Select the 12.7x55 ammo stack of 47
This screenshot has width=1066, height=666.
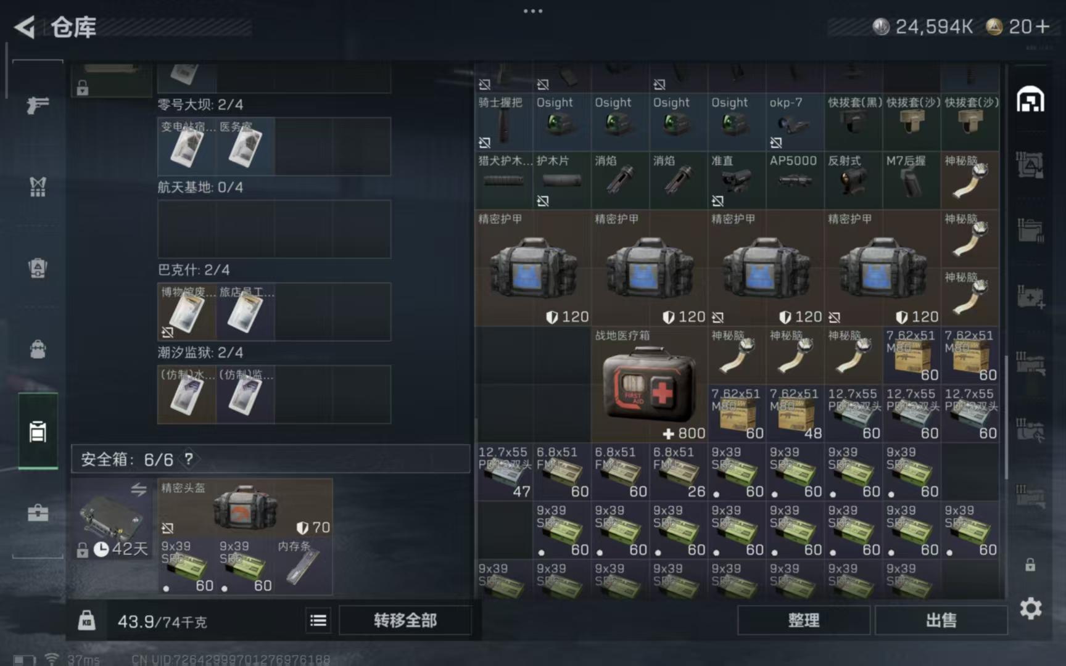point(503,472)
